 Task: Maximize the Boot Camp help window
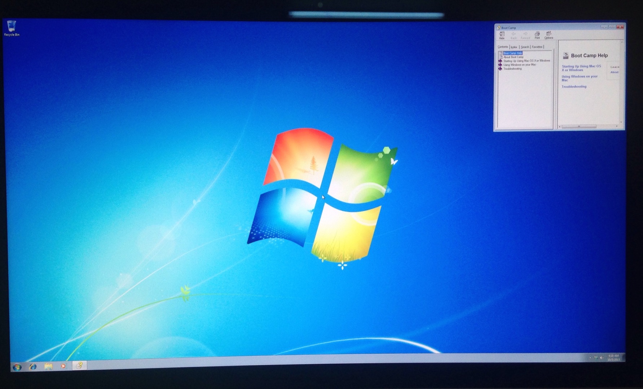tap(612, 27)
